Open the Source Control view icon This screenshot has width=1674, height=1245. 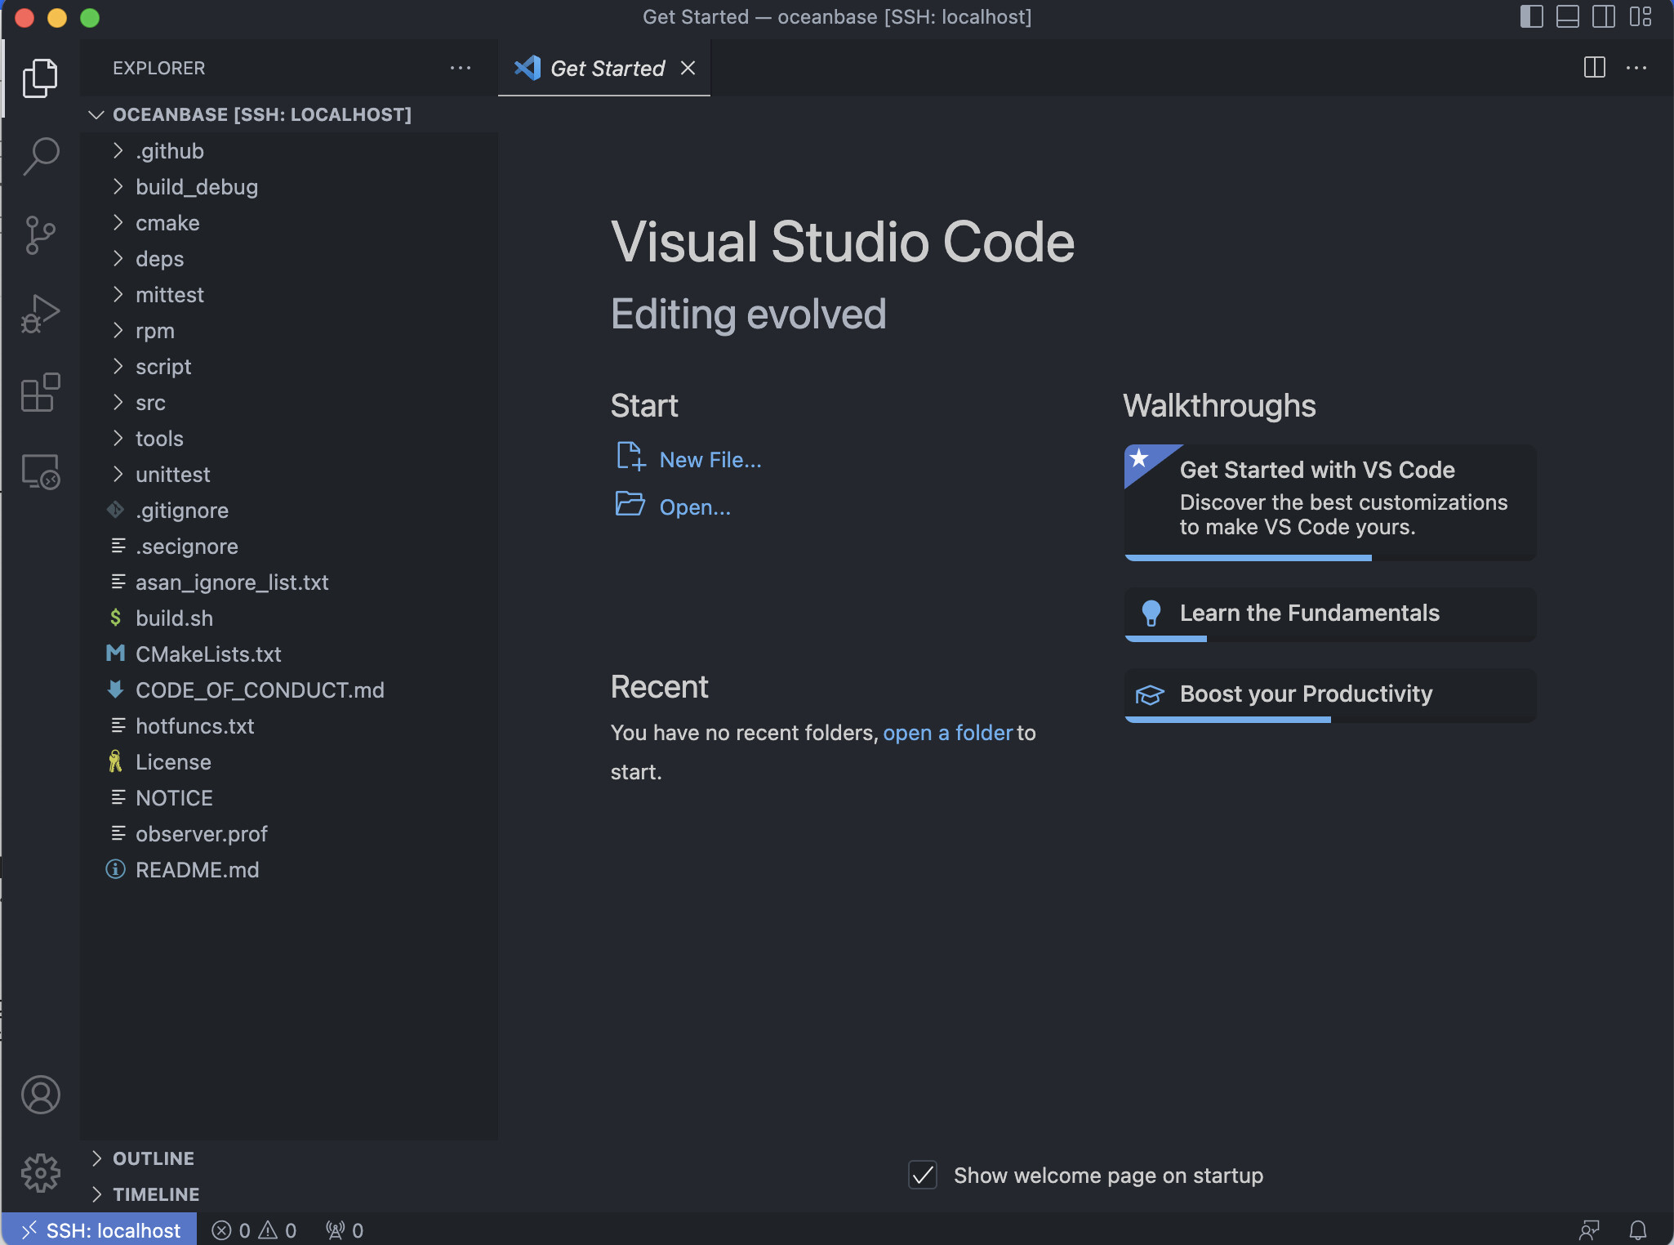40,235
